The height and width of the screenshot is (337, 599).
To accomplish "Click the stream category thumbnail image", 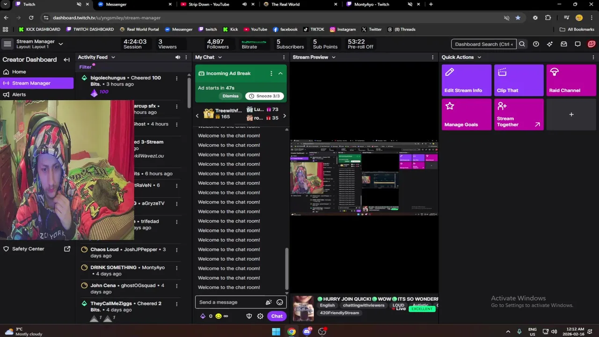I will [x=303, y=308].
